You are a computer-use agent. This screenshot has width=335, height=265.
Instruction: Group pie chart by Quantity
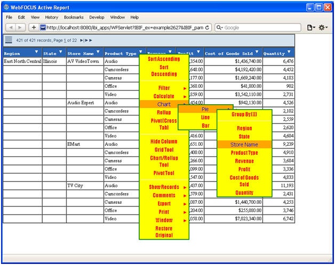[244, 193]
